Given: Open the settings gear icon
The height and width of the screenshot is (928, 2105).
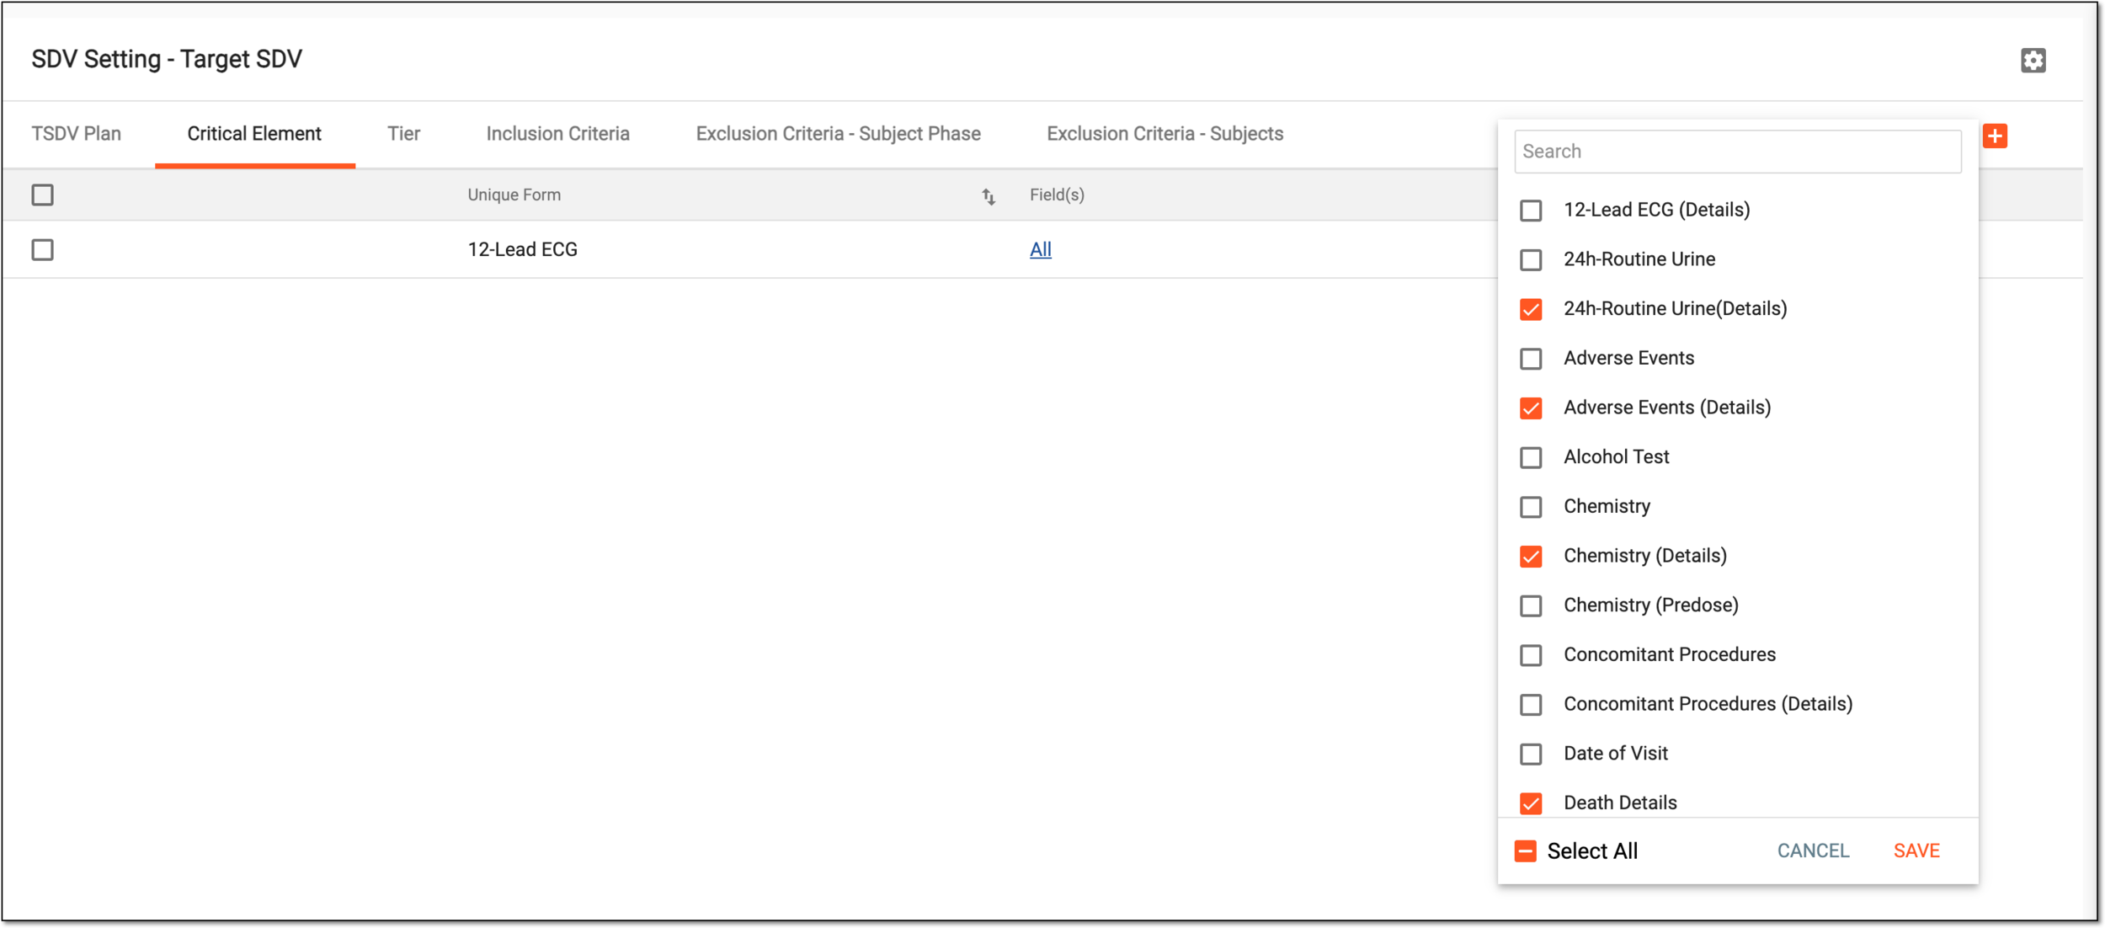Looking at the screenshot, I should [x=2033, y=60].
